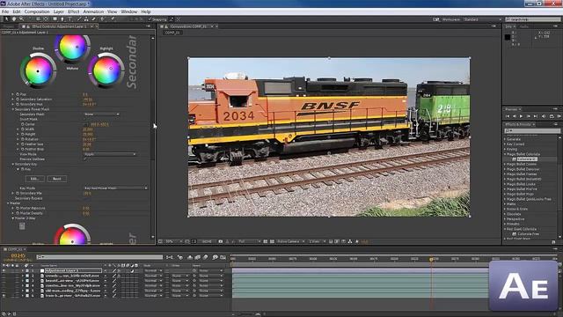Viewport: 563px width, 317px height.
Task: Open the Layer menu
Action: tap(59, 11)
